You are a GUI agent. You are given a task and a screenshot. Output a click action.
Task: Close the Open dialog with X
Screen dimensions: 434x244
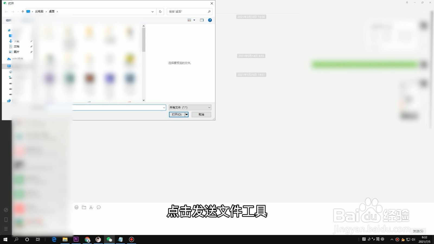(212, 4)
